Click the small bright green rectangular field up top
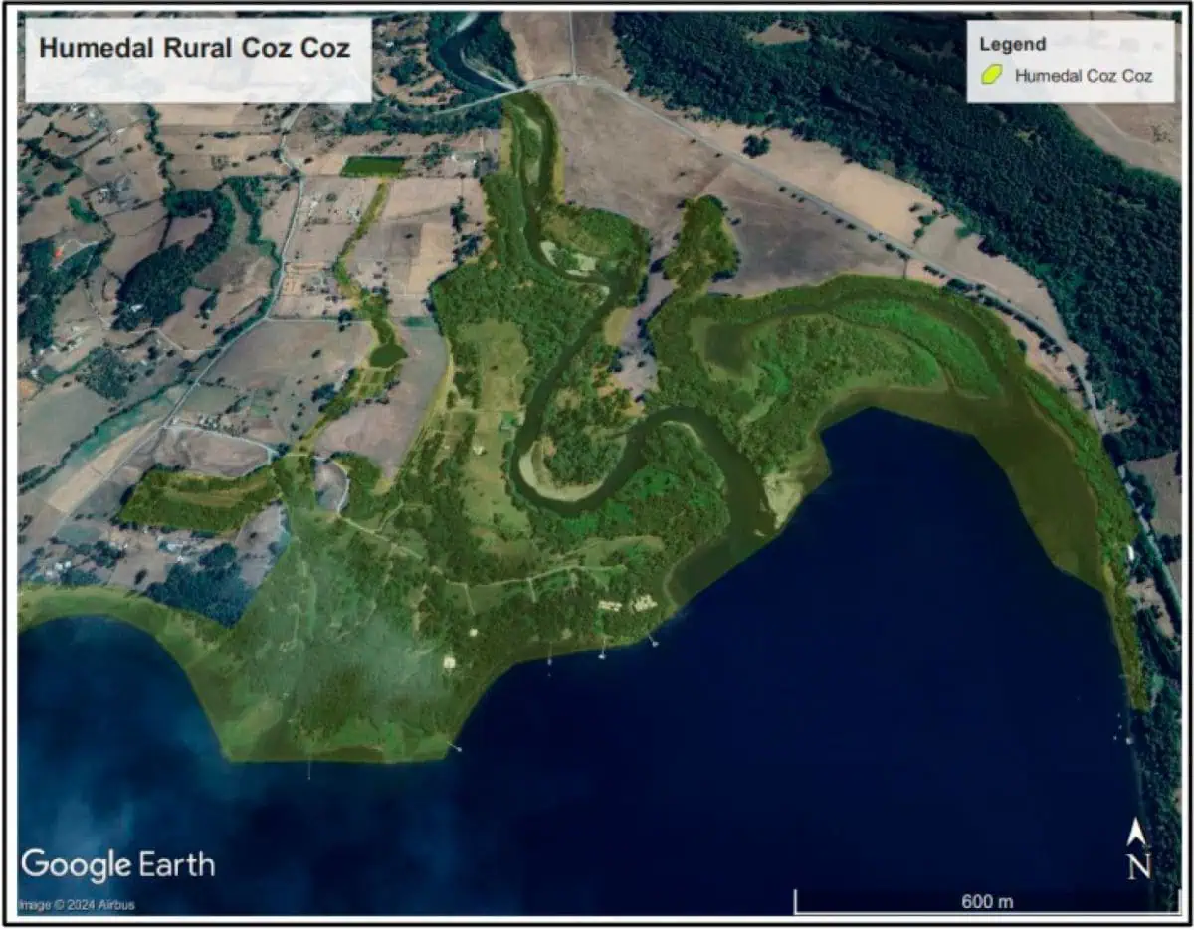This screenshot has height=930, width=1194. pyautogui.click(x=373, y=166)
